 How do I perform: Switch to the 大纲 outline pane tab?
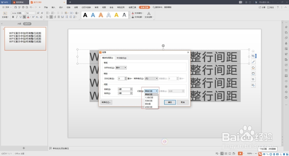tap(19, 24)
